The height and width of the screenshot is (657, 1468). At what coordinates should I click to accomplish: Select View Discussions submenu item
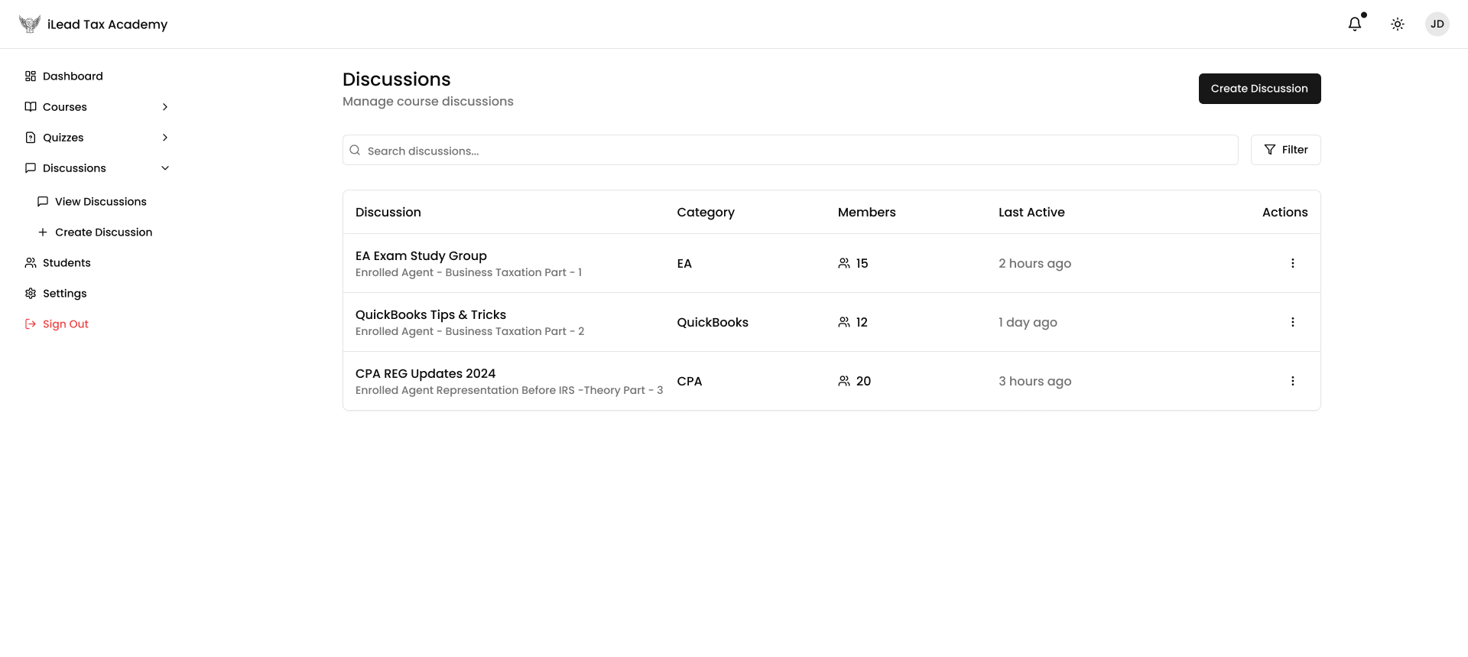(100, 202)
